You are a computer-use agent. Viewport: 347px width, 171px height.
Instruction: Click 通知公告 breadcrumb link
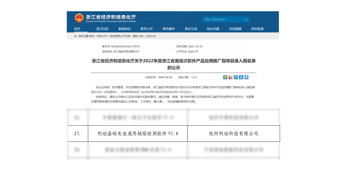pos(138,36)
